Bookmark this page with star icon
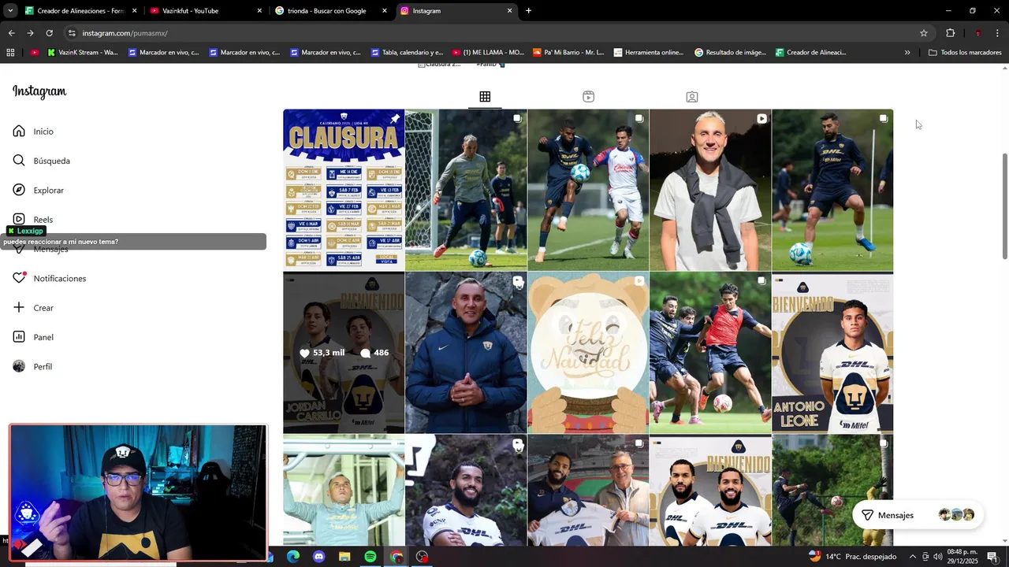 924,33
